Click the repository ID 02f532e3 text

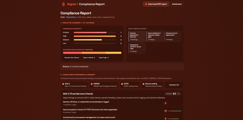(x=96, y=17)
